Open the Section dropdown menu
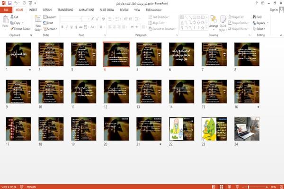Screen dimensions: 284x189 (x=50, y=29)
